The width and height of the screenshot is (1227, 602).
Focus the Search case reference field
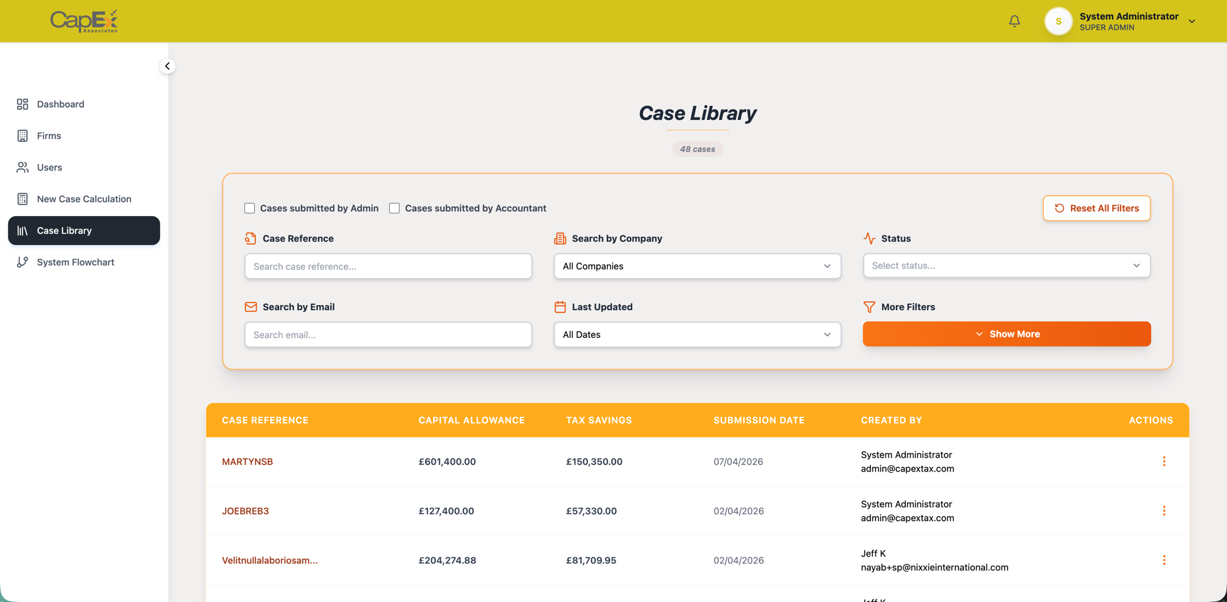point(388,266)
